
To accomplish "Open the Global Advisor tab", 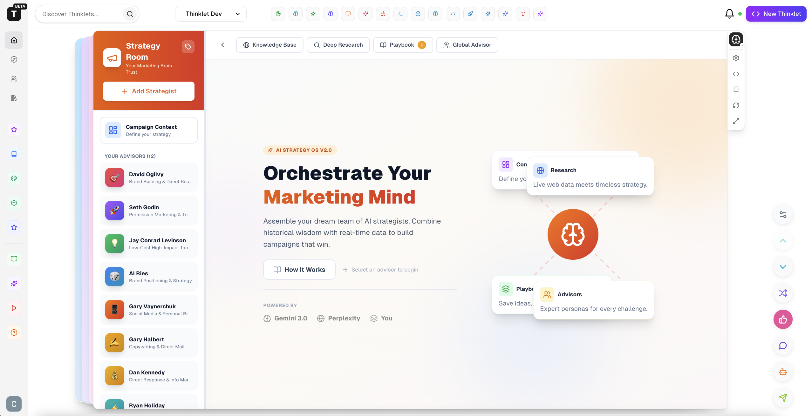I will pyautogui.click(x=467, y=45).
